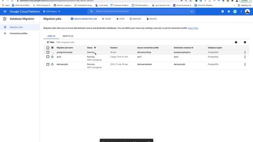
Task: Click the postgresqlreplica destination instance
Action: [x=182, y=52]
